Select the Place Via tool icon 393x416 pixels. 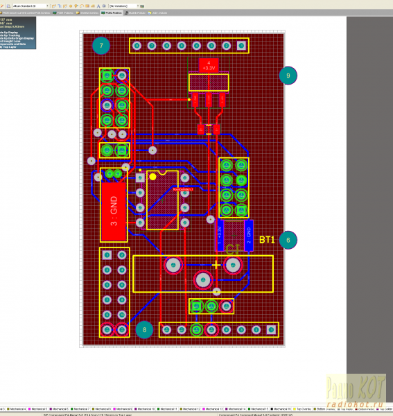pyautogui.click(x=76, y=6)
